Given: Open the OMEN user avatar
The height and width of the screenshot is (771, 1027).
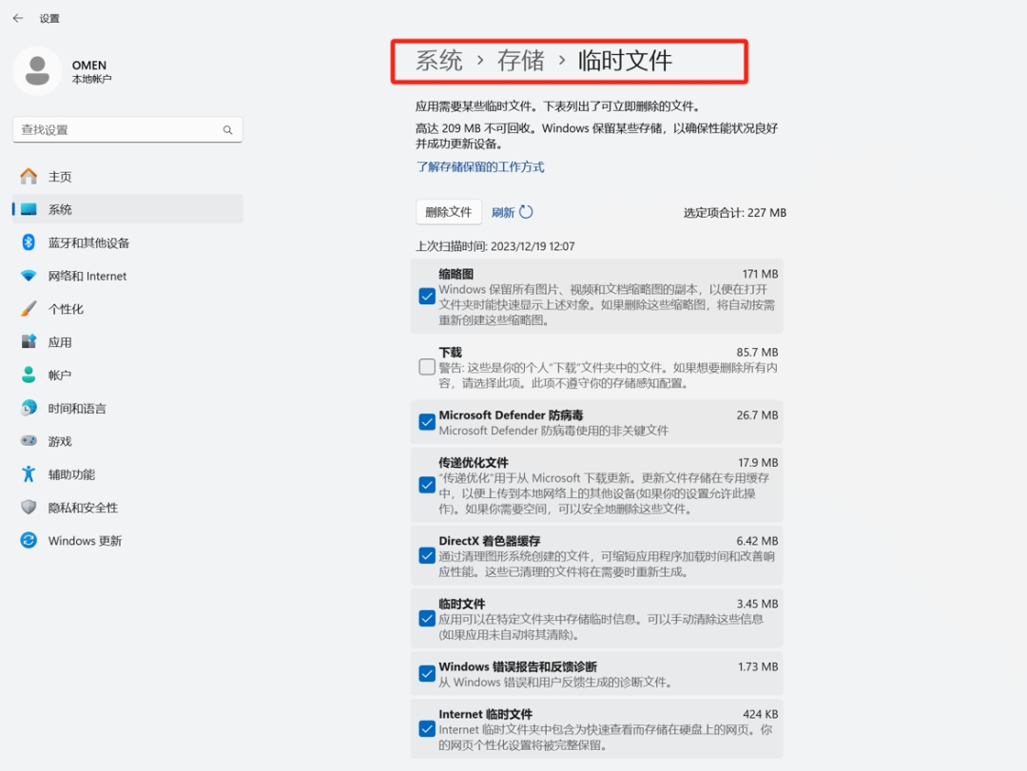Looking at the screenshot, I should coord(37,70).
